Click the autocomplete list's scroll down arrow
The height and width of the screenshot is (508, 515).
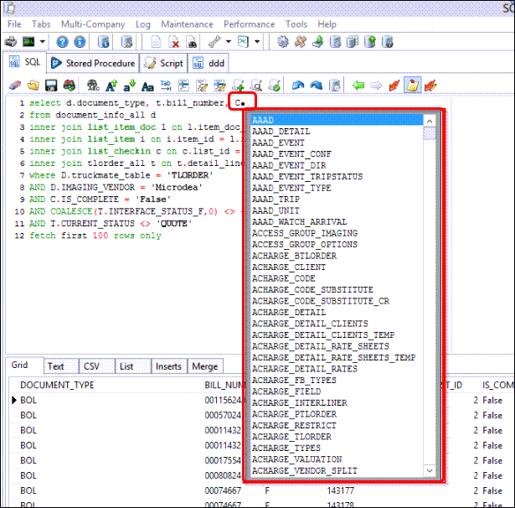(x=430, y=471)
